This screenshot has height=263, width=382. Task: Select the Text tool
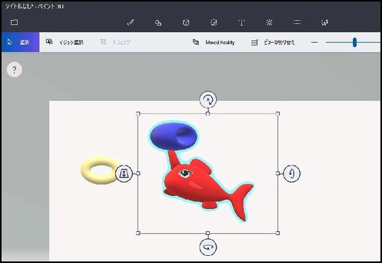click(241, 23)
